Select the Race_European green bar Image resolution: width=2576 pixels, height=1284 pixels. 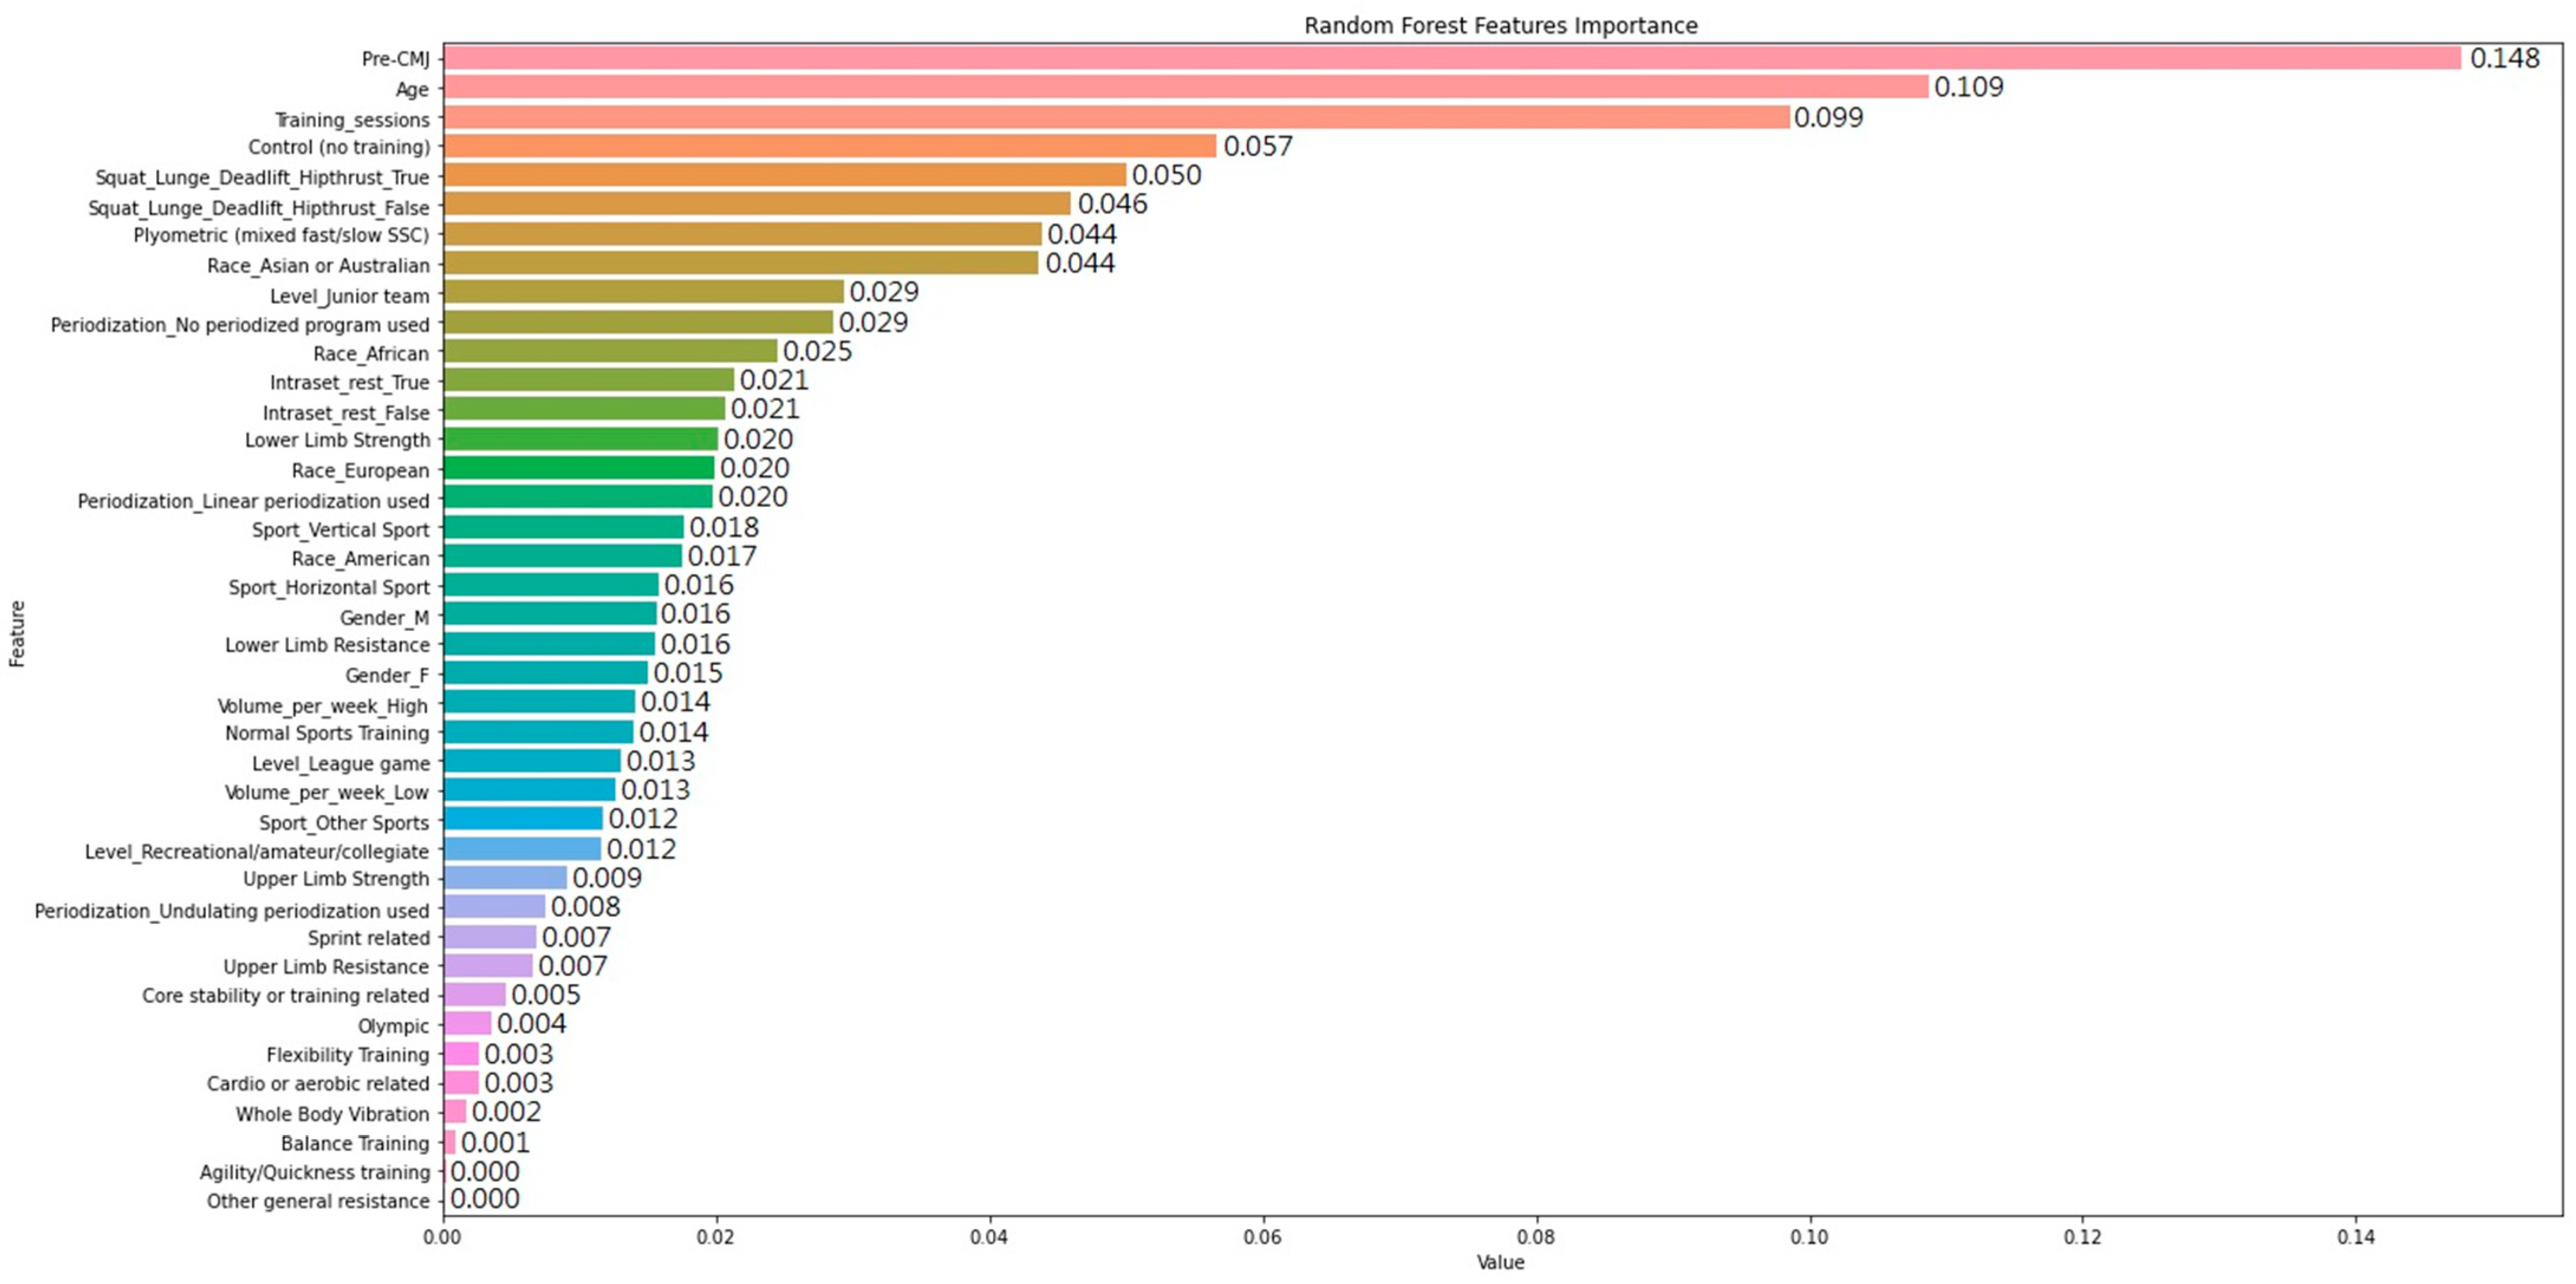tap(578, 468)
